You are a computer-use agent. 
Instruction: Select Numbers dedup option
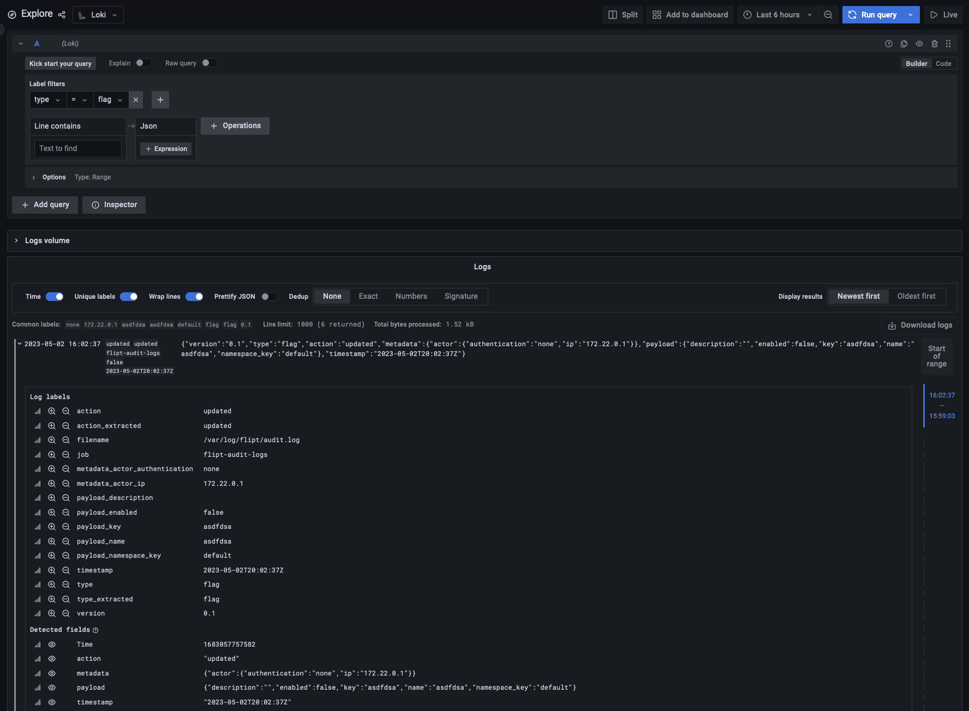[411, 296]
